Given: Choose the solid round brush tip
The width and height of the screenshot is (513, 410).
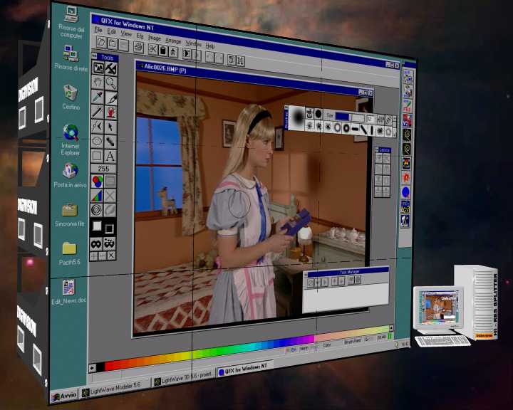Looking at the screenshot, I should point(318,114).
